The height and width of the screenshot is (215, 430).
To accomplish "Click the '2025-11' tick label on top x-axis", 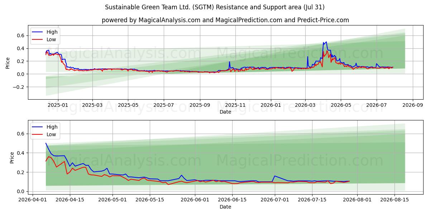I will [235, 105].
